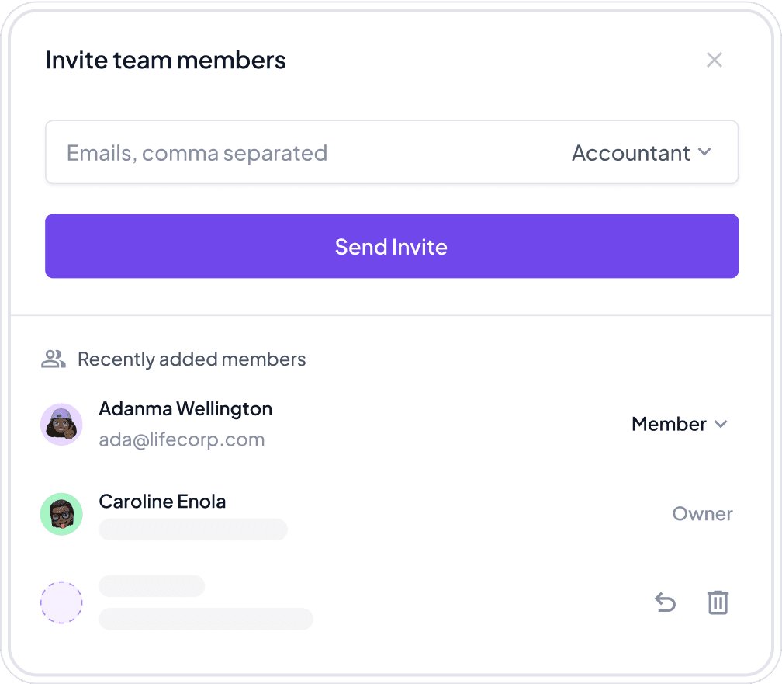This screenshot has width=782, height=684.
Task: Click the undo arrow icon for pending member
Action: (x=666, y=602)
